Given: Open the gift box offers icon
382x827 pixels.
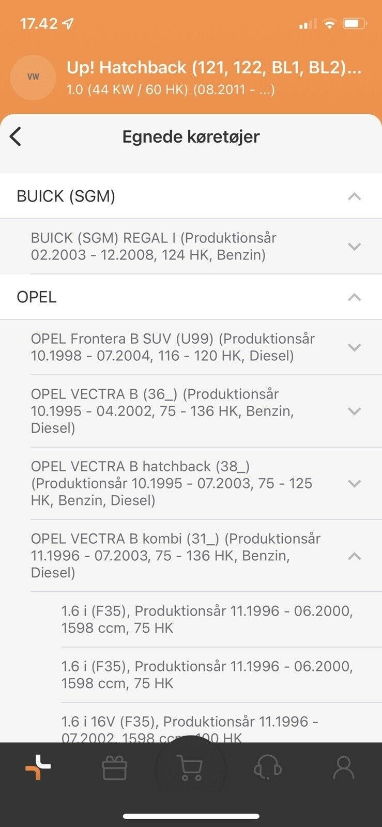Looking at the screenshot, I should [114, 768].
